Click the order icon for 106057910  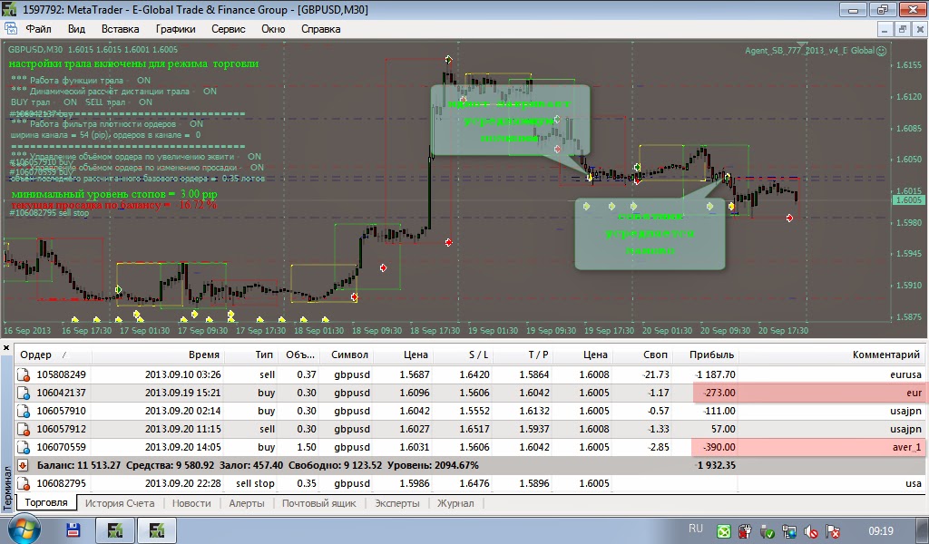point(24,411)
